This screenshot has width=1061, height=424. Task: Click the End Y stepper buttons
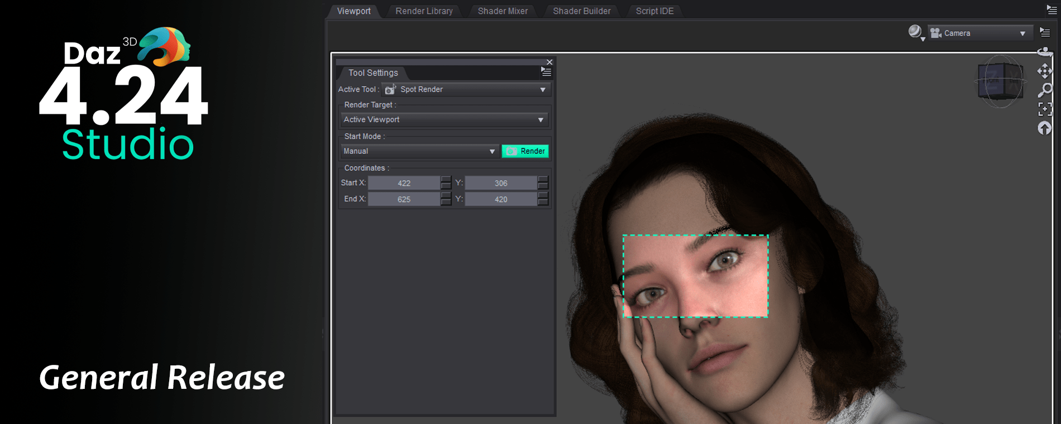click(x=543, y=199)
